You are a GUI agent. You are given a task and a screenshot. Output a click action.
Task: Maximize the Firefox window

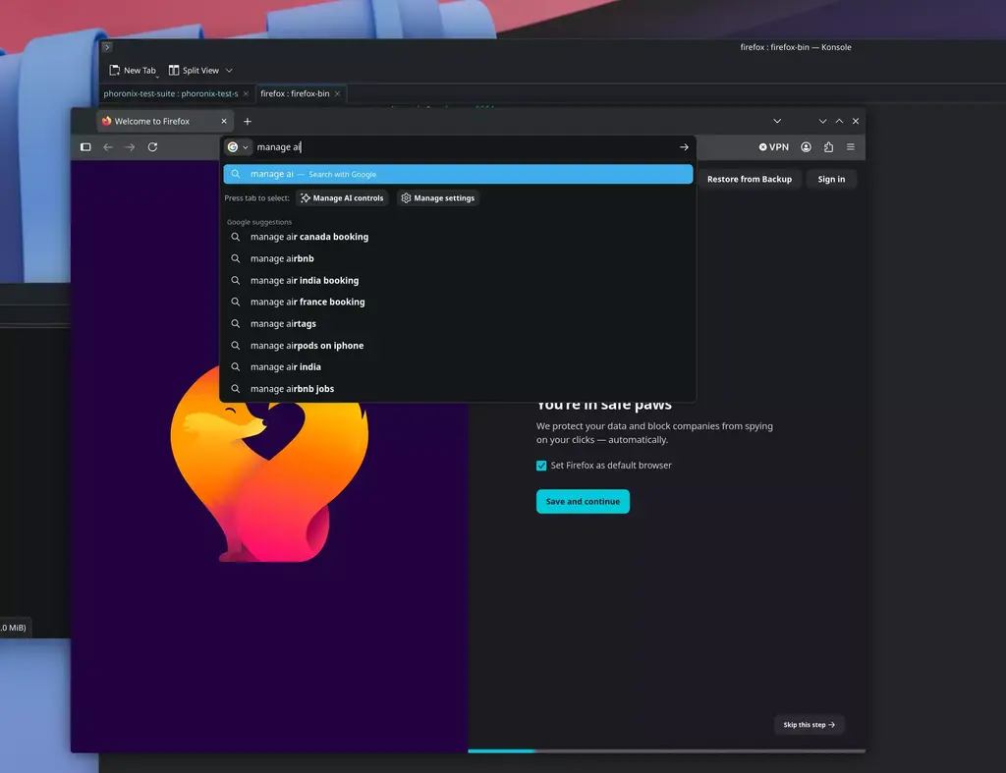pos(839,121)
